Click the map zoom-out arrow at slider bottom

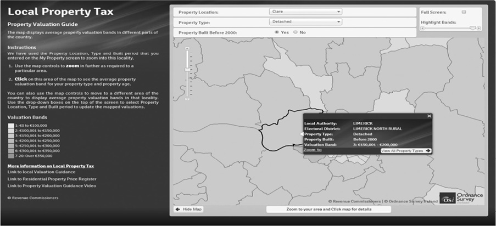pyautogui.click(x=187, y=98)
